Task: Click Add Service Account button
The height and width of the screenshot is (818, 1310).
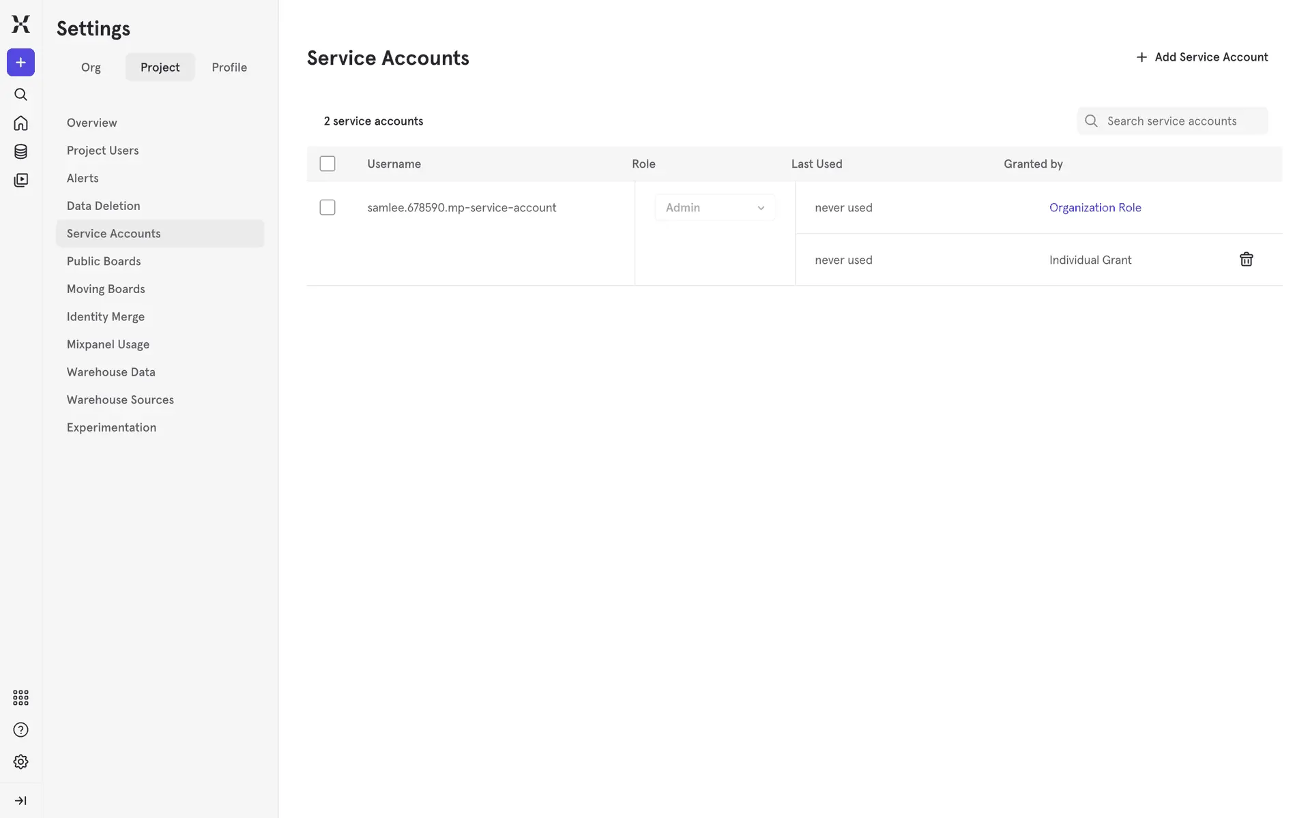Action: pyautogui.click(x=1202, y=57)
